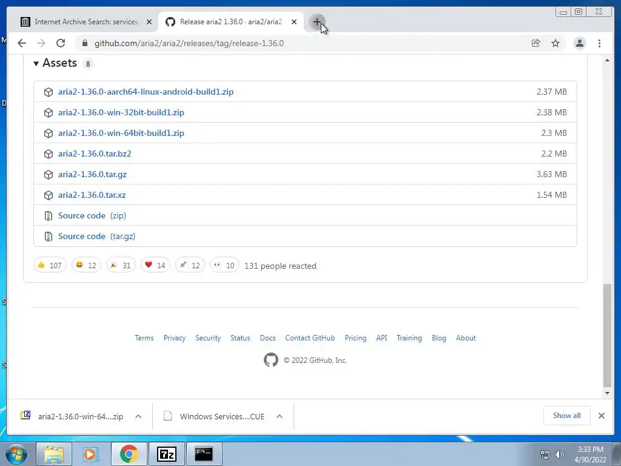Open the About footer link
Viewport: 621px width, 466px height.
coord(466,338)
